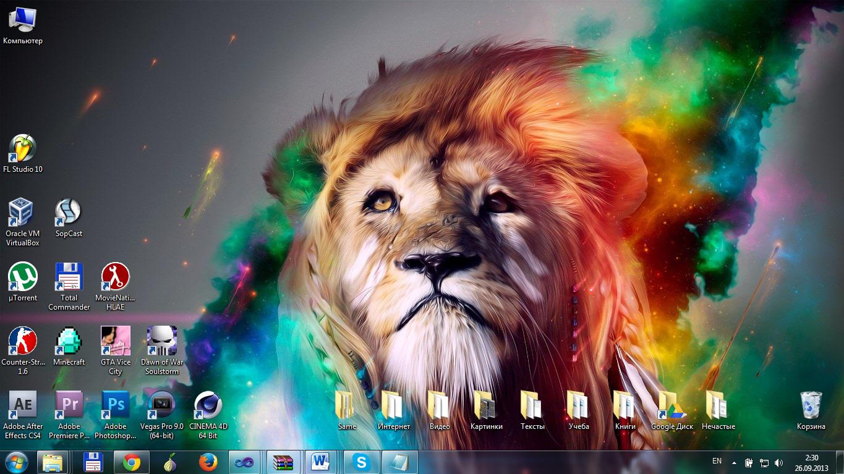Switch to the Notepad taskbar window

[399, 462]
